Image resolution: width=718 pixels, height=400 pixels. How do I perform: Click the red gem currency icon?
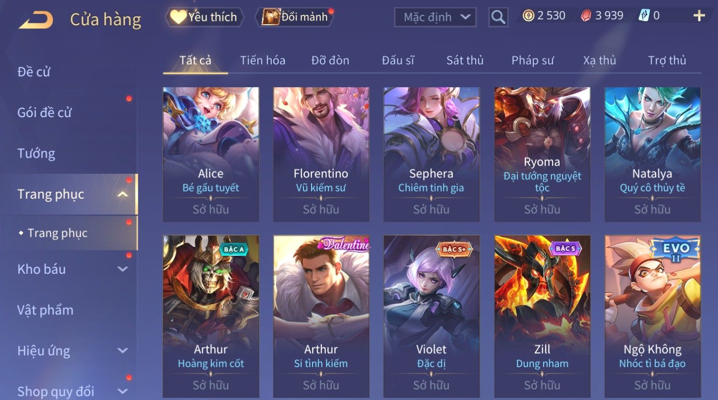(586, 16)
